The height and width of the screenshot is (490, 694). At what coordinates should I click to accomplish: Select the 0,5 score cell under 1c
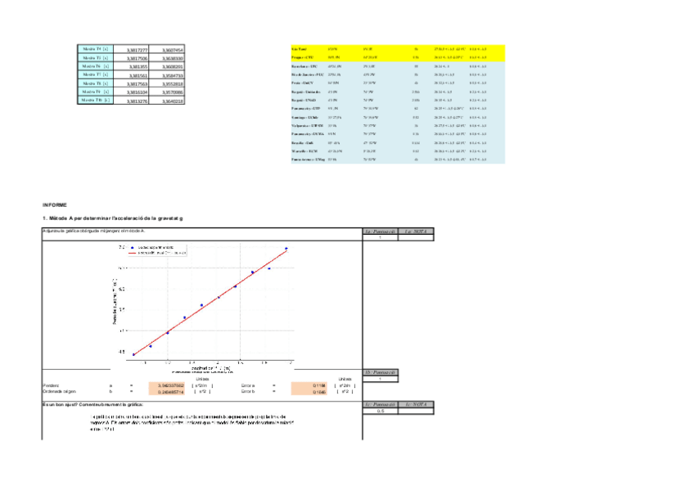(381, 411)
